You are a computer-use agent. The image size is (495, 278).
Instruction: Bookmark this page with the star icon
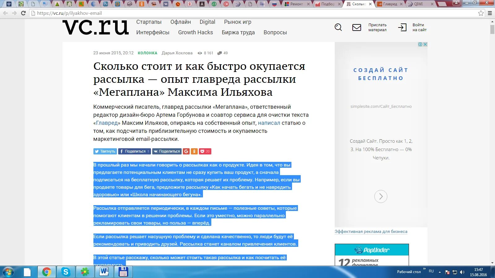(x=481, y=13)
